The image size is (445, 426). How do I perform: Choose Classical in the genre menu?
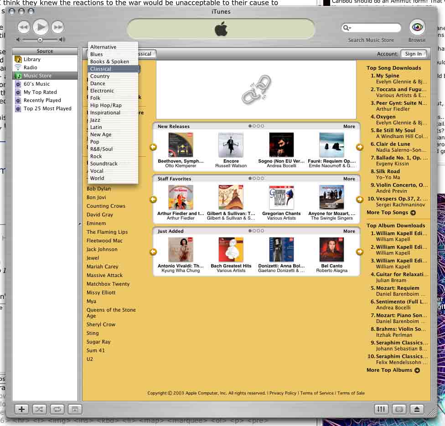coord(113,69)
